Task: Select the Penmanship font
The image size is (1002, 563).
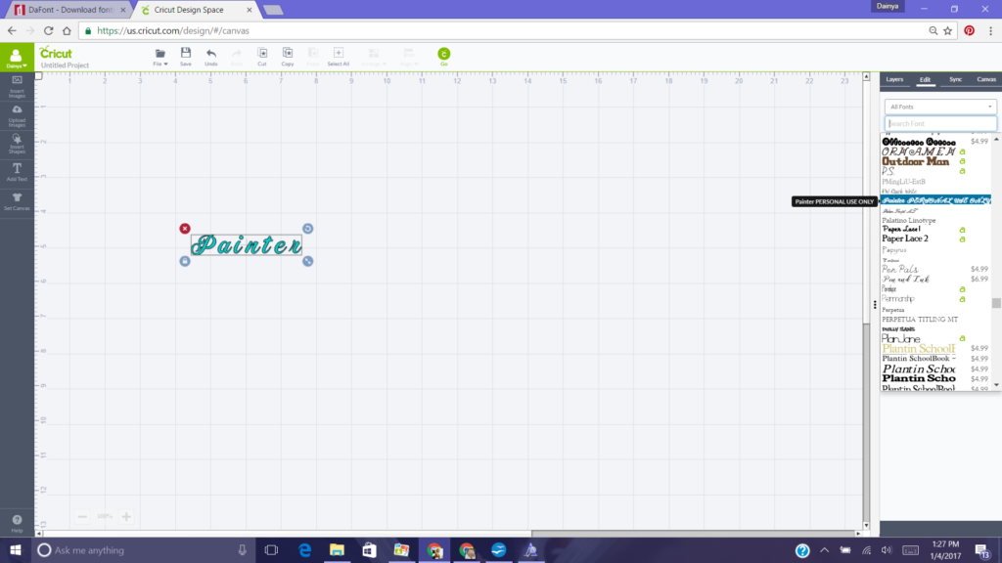Action: [898, 299]
